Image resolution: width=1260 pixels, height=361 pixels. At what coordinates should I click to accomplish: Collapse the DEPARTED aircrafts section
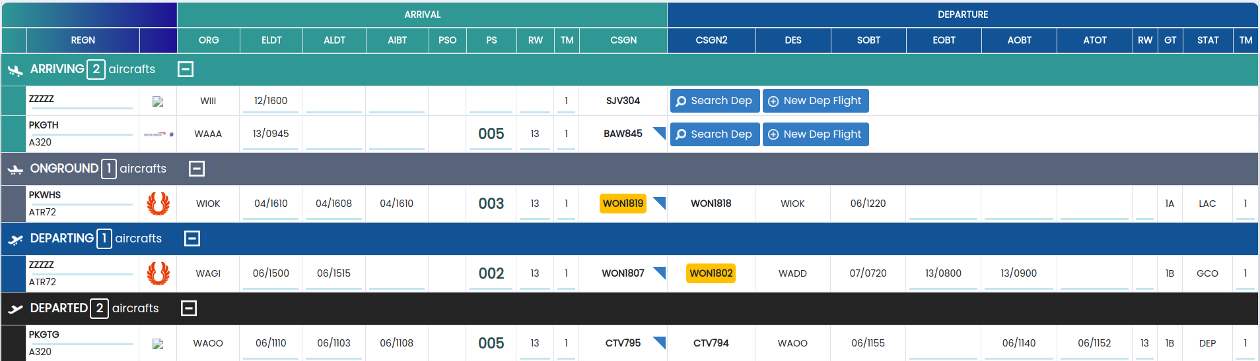pos(189,308)
